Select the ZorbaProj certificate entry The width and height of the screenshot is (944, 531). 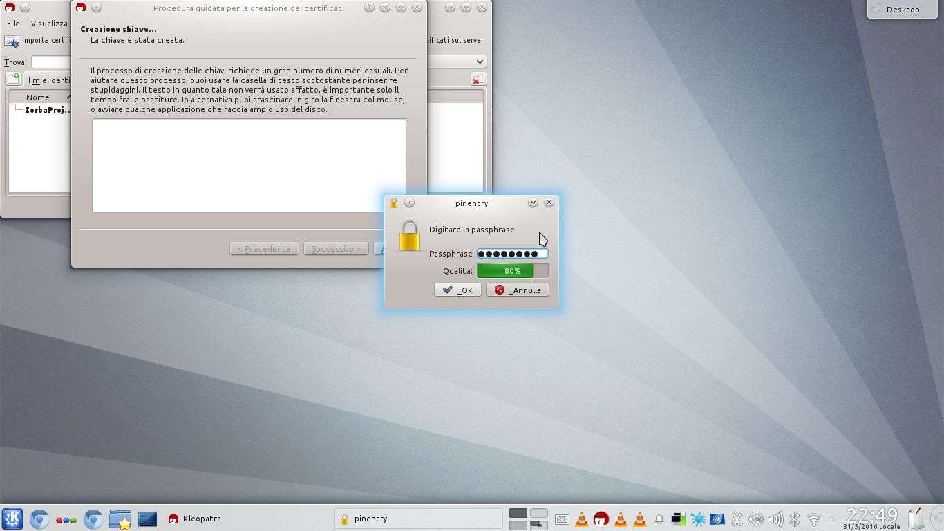click(47, 110)
